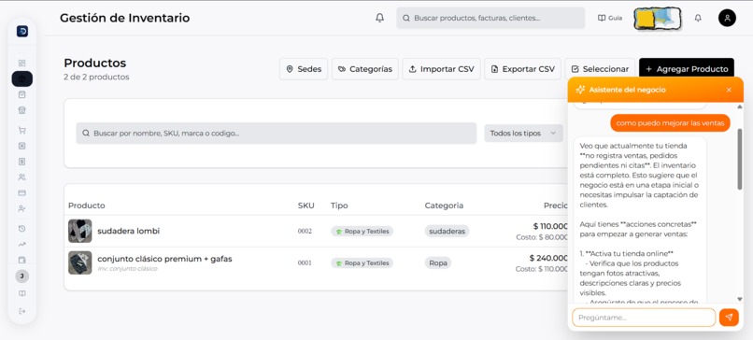Click the assistant scroll down arrow
The width and height of the screenshot is (753, 340).
pyautogui.click(x=740, y=299)
